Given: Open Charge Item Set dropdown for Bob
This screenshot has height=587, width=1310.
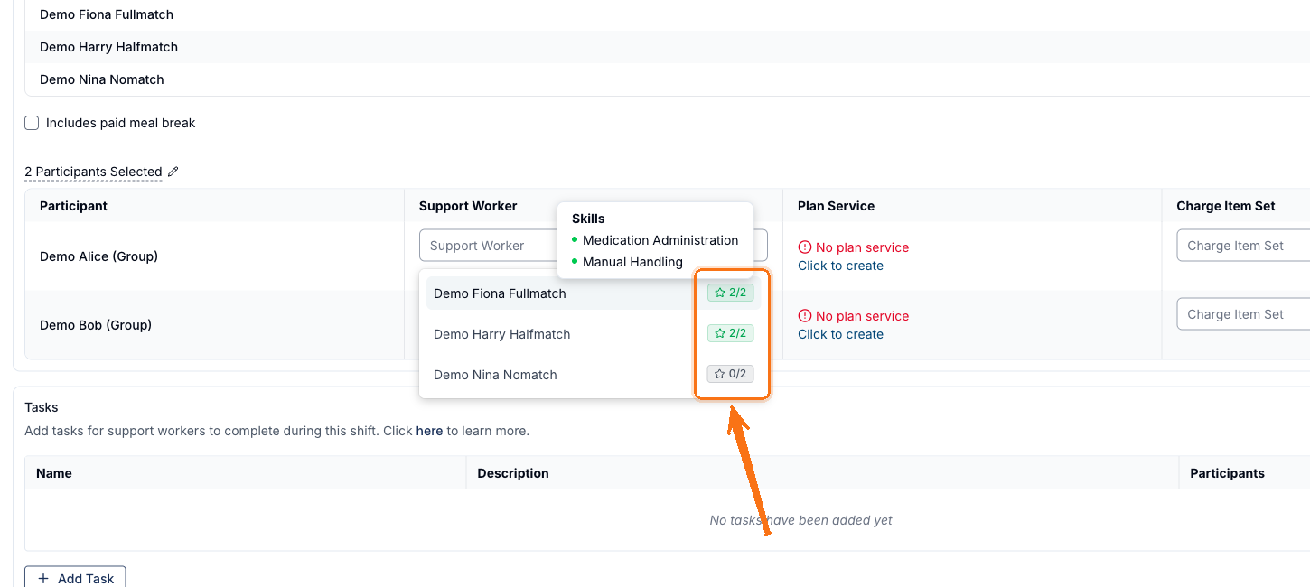Looking at the screenshot, I should point(1243,314).
